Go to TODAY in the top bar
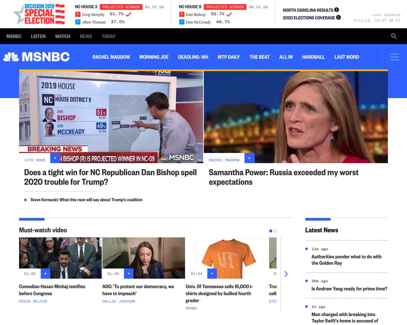This screenshot has height=325, width=407. [x=108, y=36]
